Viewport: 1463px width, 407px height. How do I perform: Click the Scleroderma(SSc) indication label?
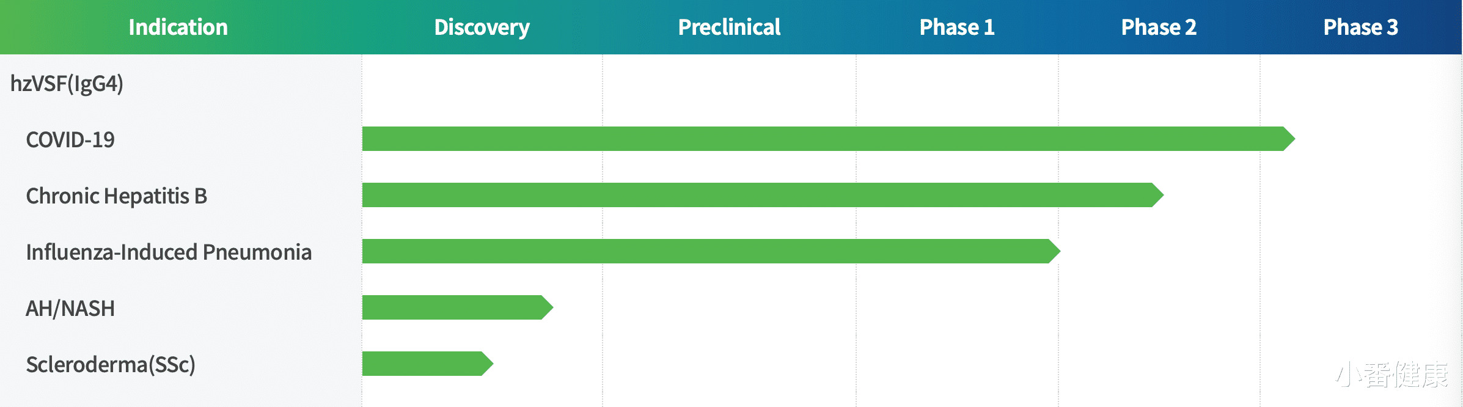111,365
